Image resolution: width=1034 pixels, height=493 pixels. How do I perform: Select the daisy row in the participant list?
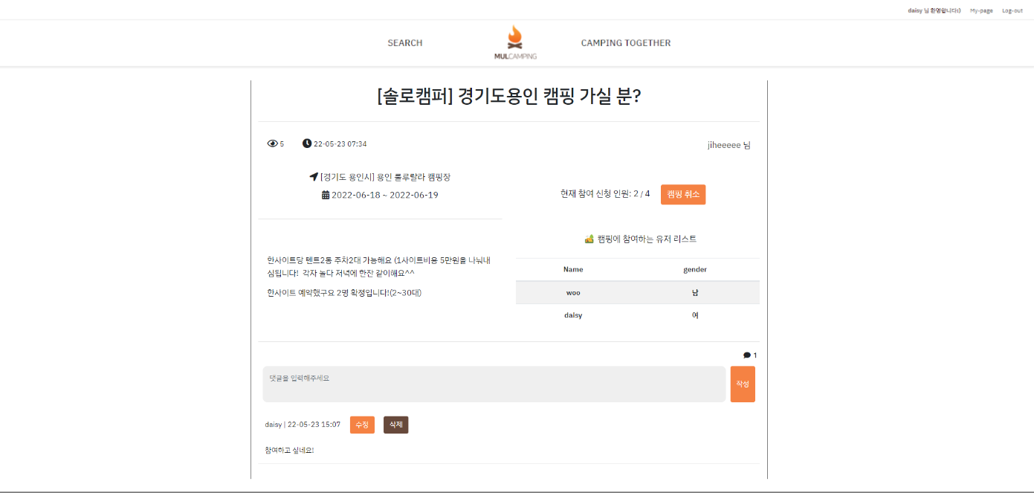[637, 315]
